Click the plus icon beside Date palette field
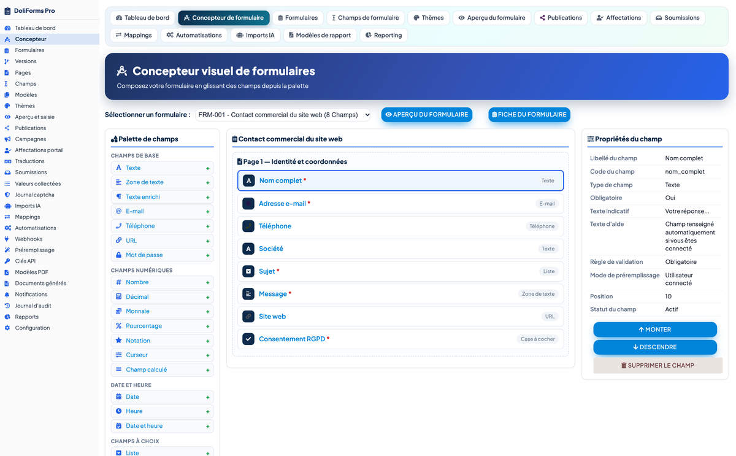This screenshot has height=456, width=736. click(x=208, y=397)
